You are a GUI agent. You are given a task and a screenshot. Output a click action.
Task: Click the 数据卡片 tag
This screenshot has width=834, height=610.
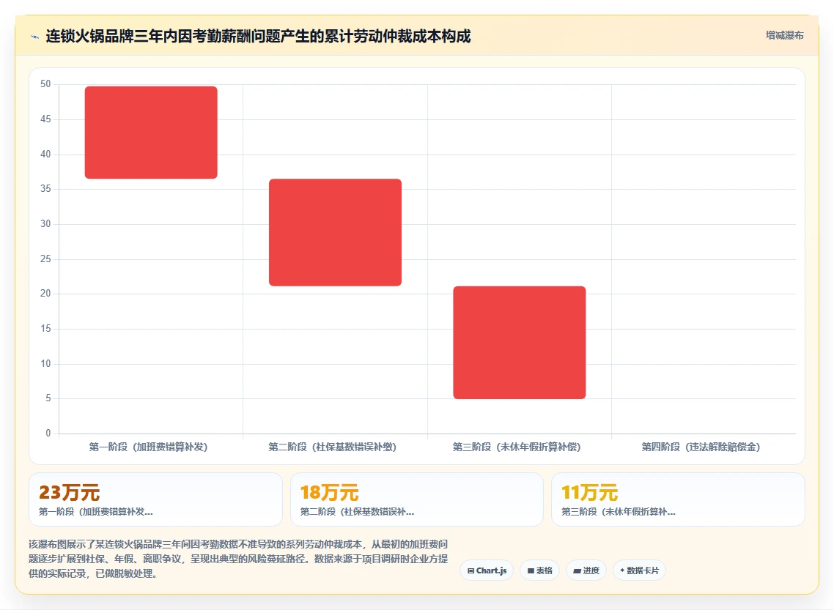click(639, 570)
